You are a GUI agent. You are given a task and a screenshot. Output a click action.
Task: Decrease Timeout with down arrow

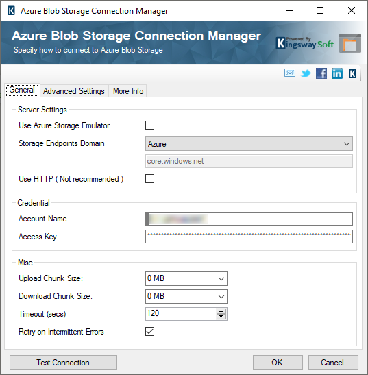221,317
